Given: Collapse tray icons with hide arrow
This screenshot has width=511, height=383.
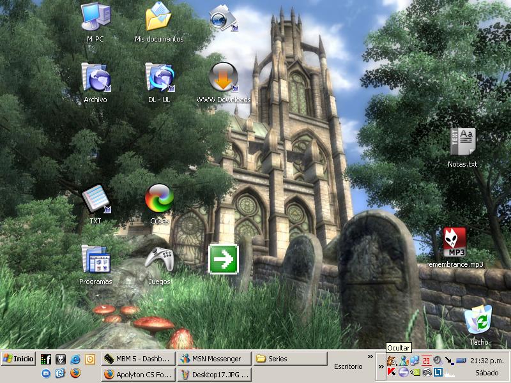Looking at the screenshot, I should (381, 366).
